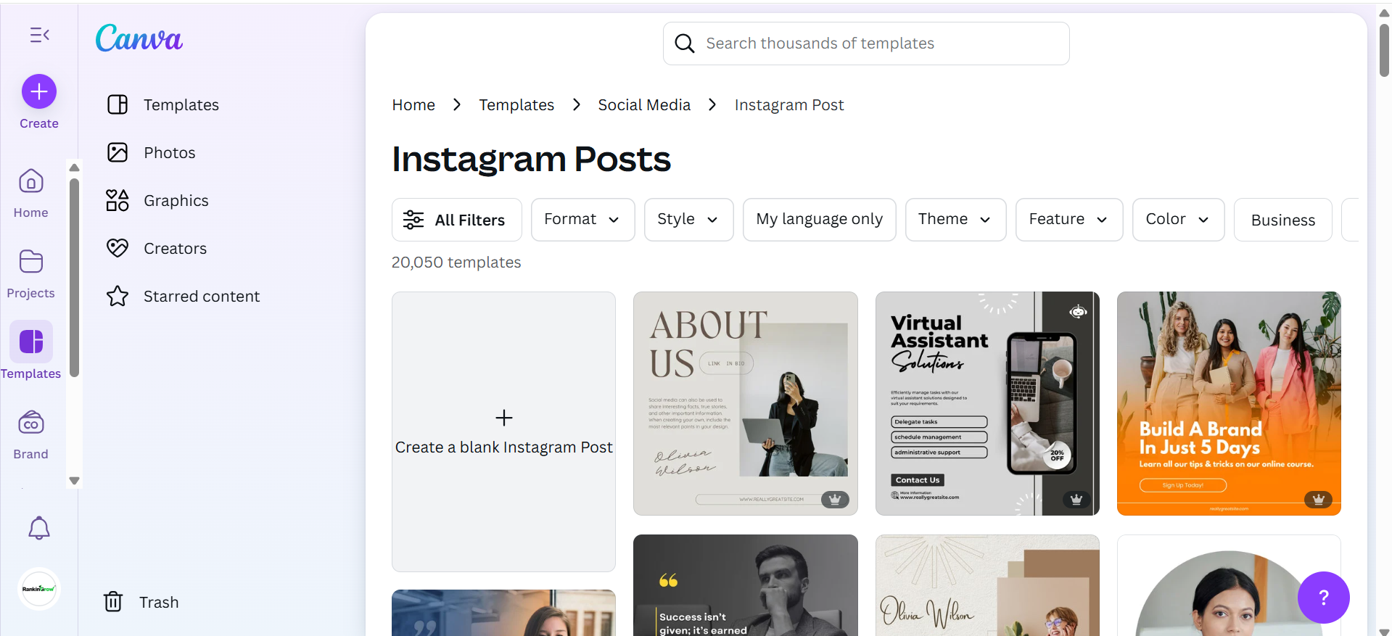Open the About Us template
This screenshot has width=1392, height=636.
coord(746,403)
